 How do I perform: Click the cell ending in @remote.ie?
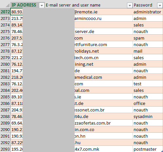tap(89, 12)
